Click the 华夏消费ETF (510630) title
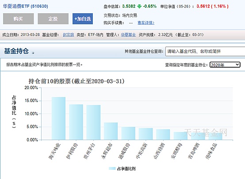245x179 pixels. (x=26, y=6)
